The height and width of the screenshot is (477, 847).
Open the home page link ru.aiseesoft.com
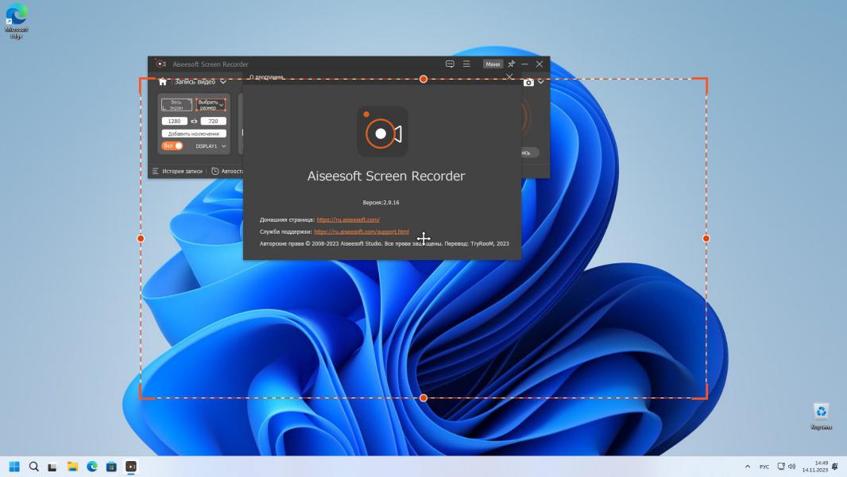(348, 220)
